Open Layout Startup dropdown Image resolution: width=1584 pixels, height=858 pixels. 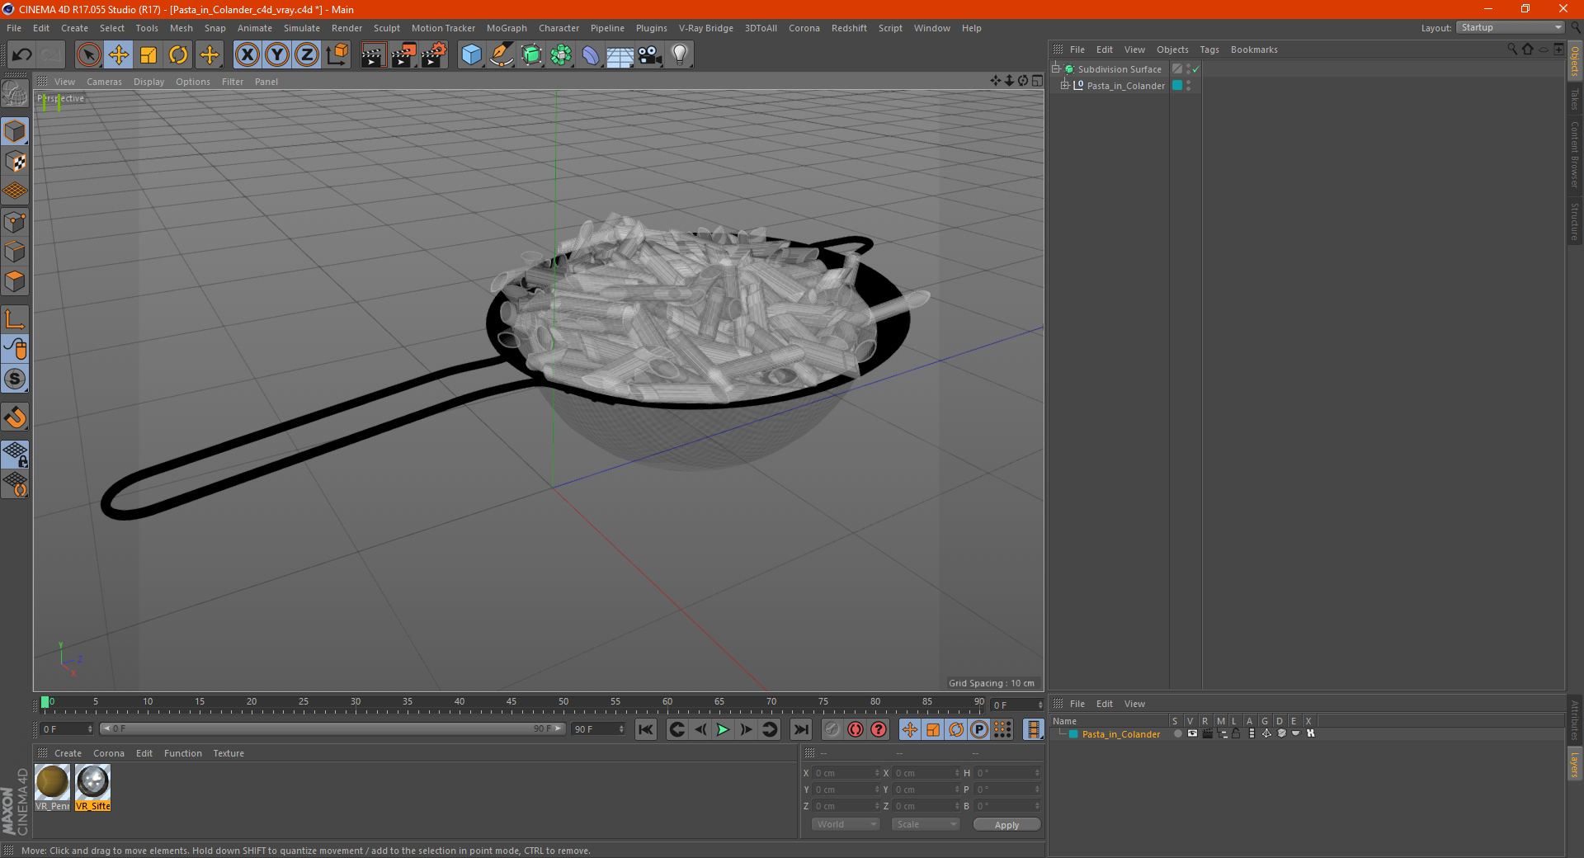click(1511, 27)
